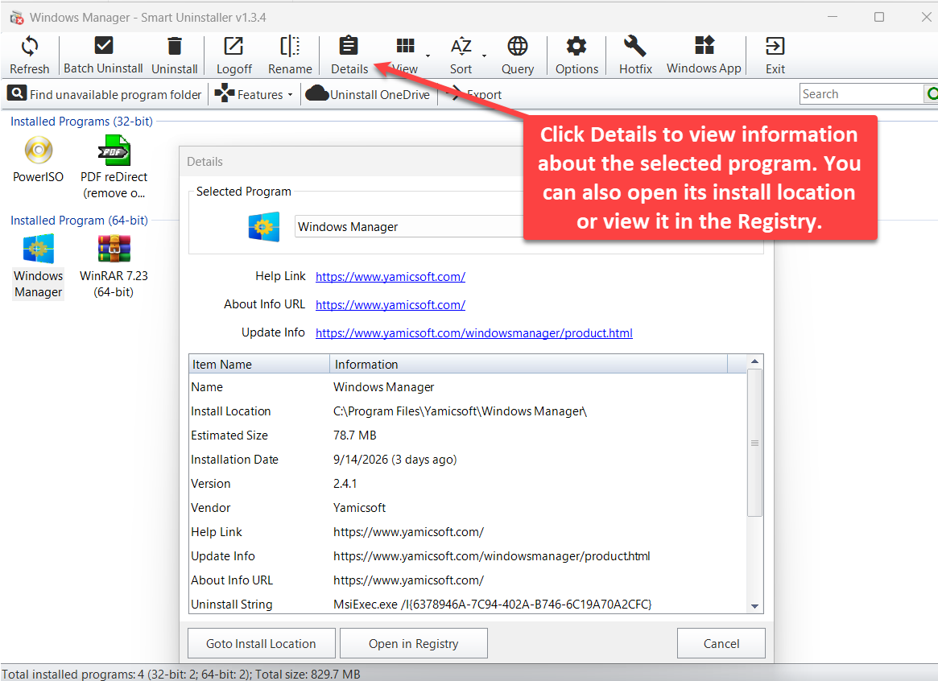Click the Refresh toolbar icon
Screen dimensions: 938x681
(x=29, y=46)
